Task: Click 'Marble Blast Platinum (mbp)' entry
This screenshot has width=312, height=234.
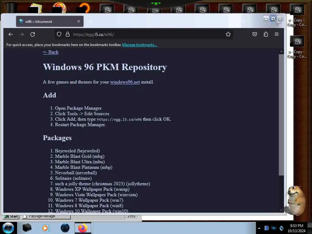Action: coord(83,167)
